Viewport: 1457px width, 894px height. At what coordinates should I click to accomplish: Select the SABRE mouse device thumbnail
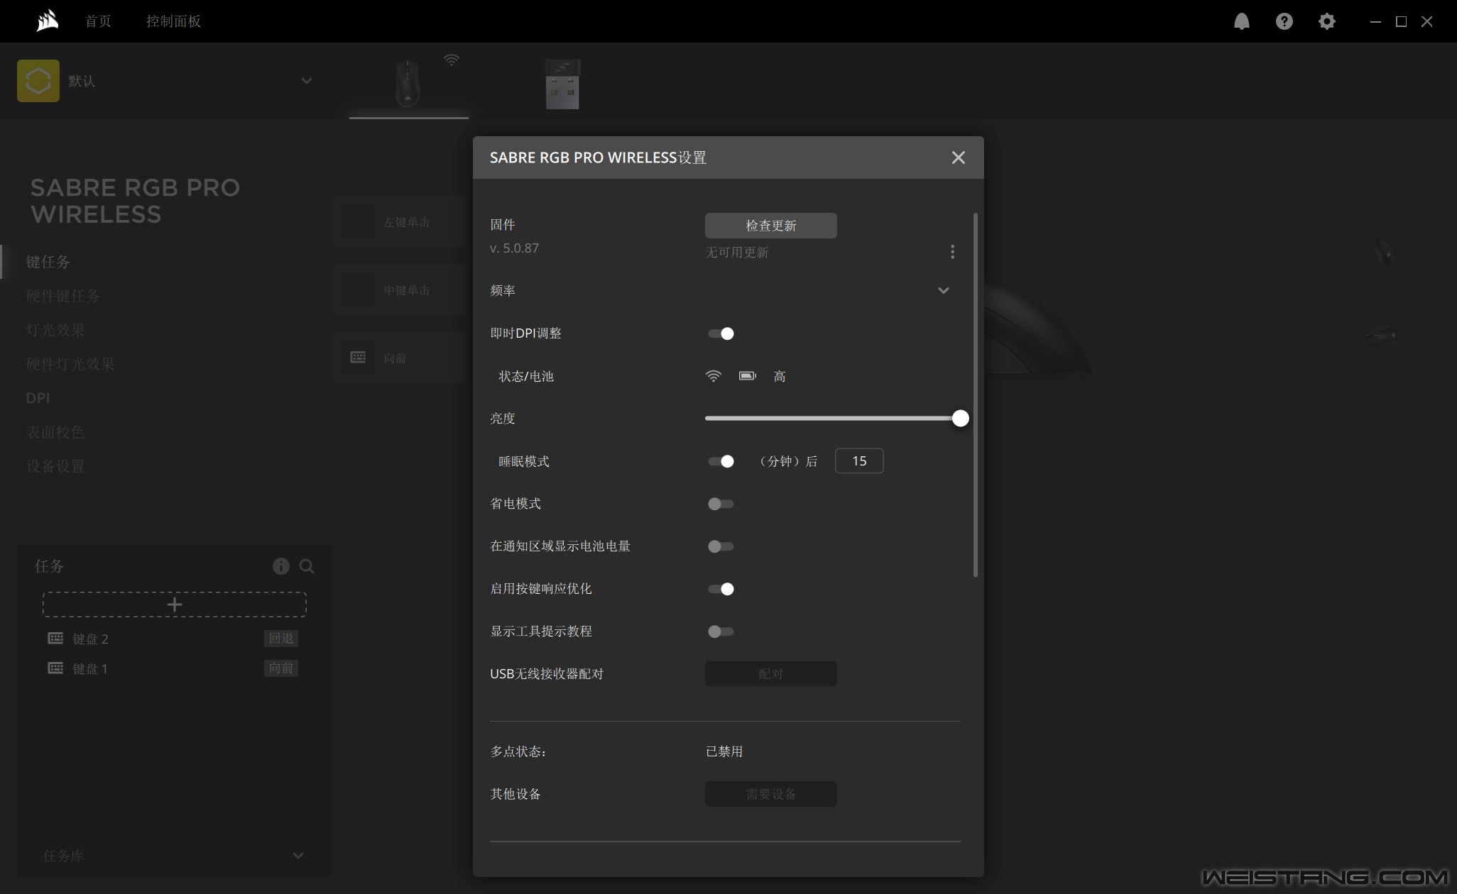pyautogui.click(x=408, y=84)
